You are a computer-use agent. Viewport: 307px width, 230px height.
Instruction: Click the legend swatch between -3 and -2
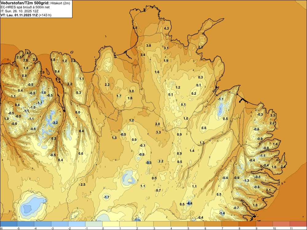point(60,224)
